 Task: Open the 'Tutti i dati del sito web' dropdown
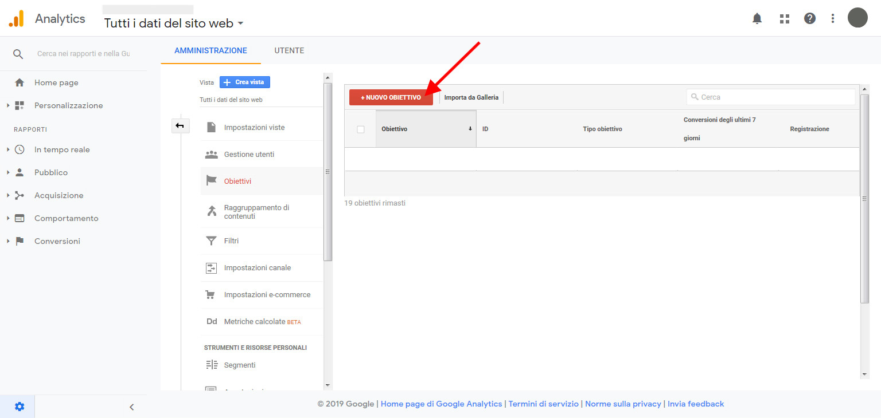click(x=174, y=23)
